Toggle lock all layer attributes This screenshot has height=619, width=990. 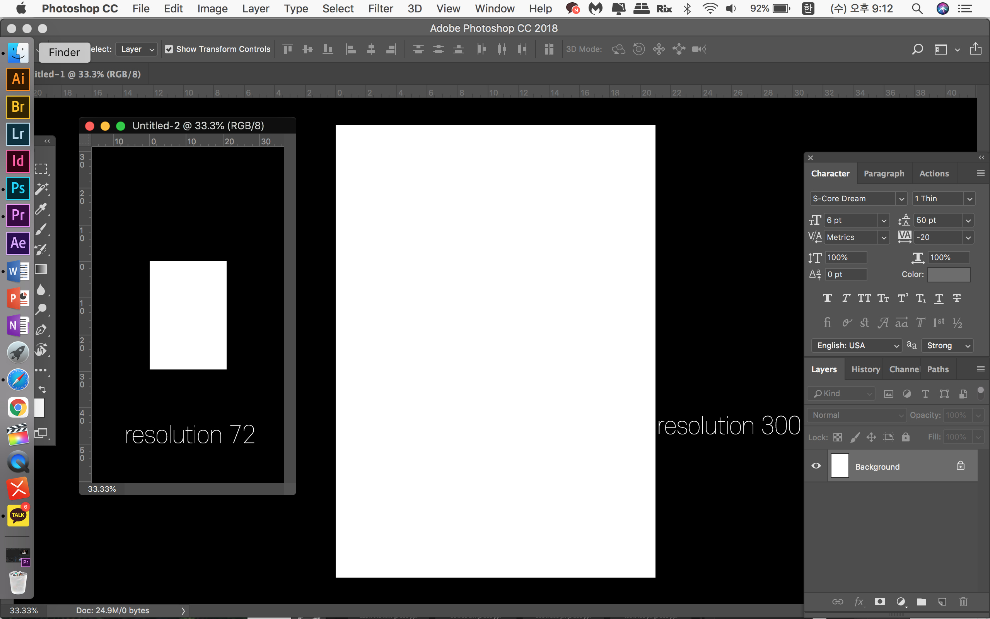(906, 437)
